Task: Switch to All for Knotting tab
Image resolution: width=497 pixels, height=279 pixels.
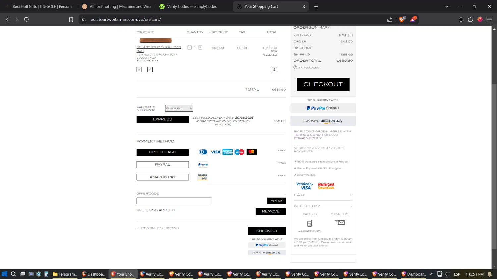Action: tap(116, 6)
